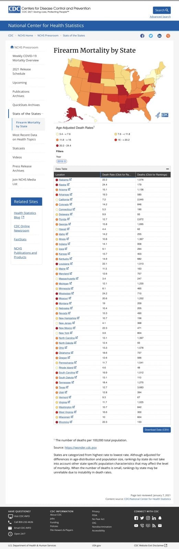Sort table by Death Rate column header
179x549 pixels.
[118, 175]
